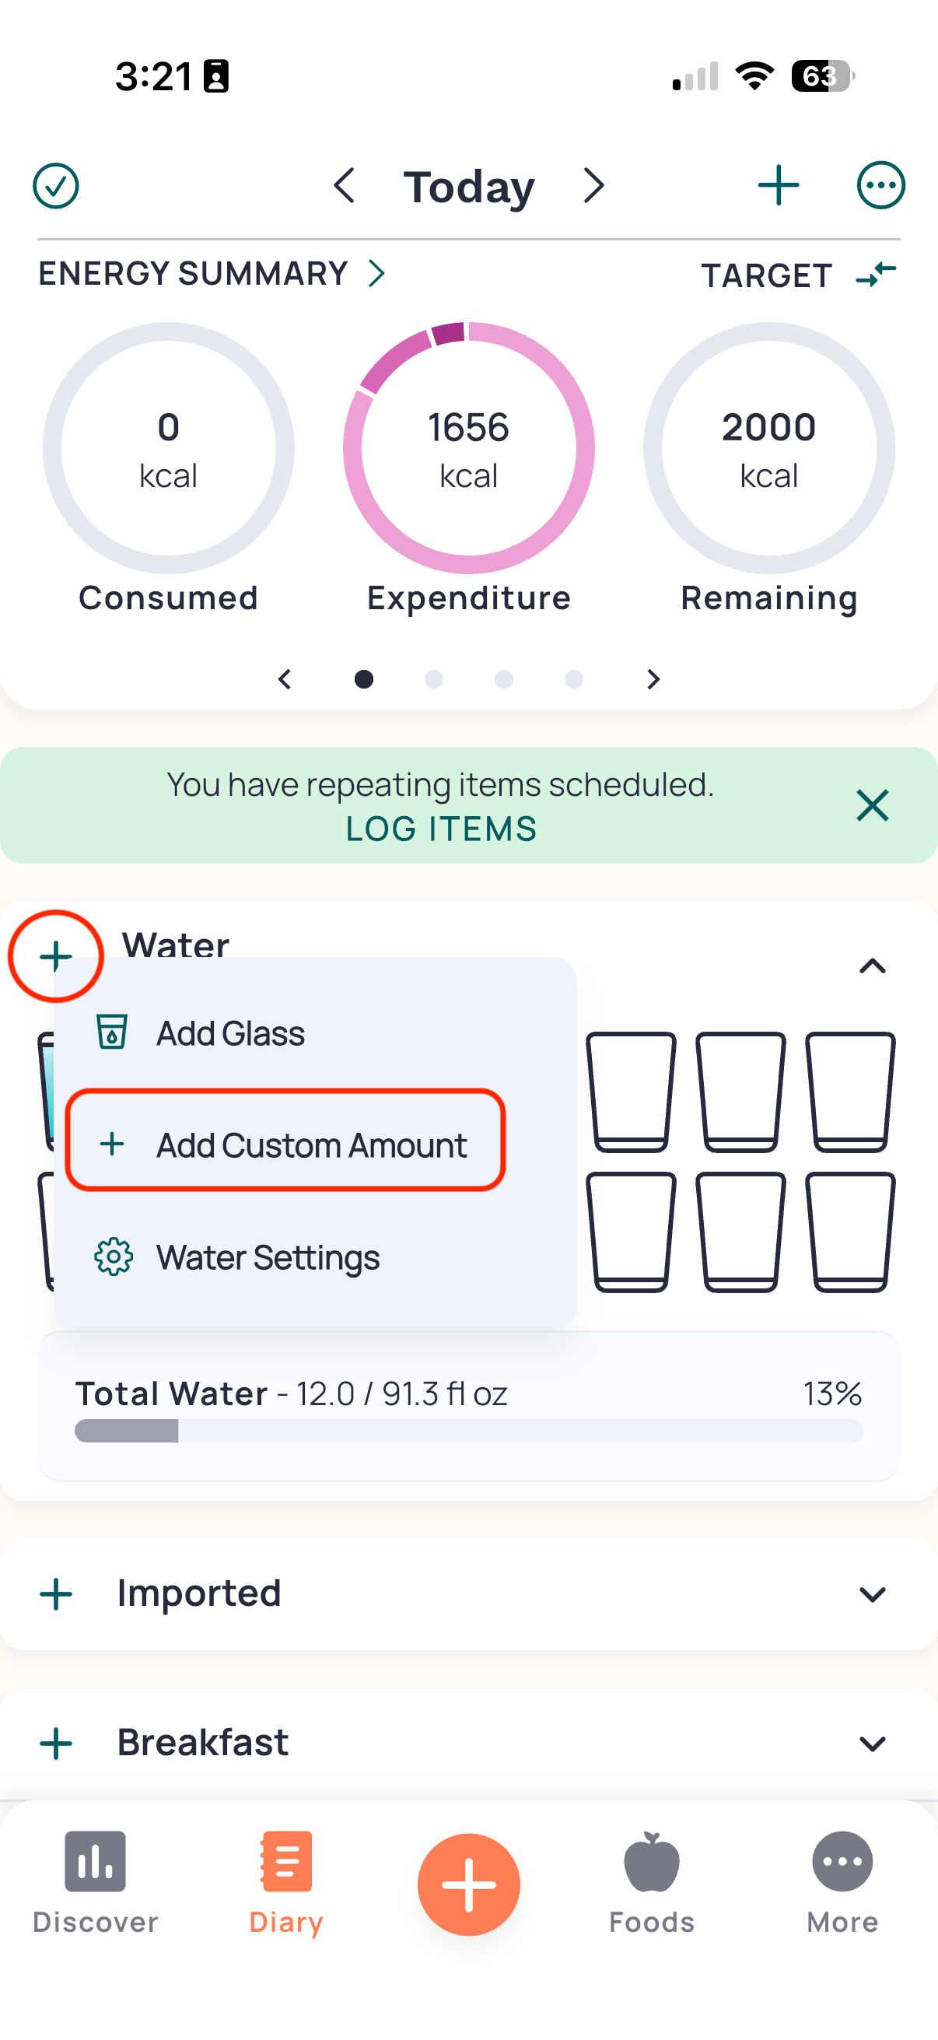Expand the Imported section chevron
The width and height of the screenshot is (938, 2040).
point(873,1593)
